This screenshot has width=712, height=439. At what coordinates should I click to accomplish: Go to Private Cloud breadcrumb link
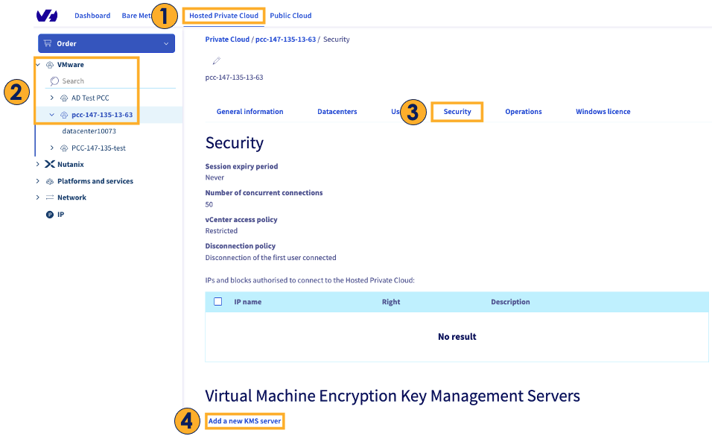(x=227, y=40)
